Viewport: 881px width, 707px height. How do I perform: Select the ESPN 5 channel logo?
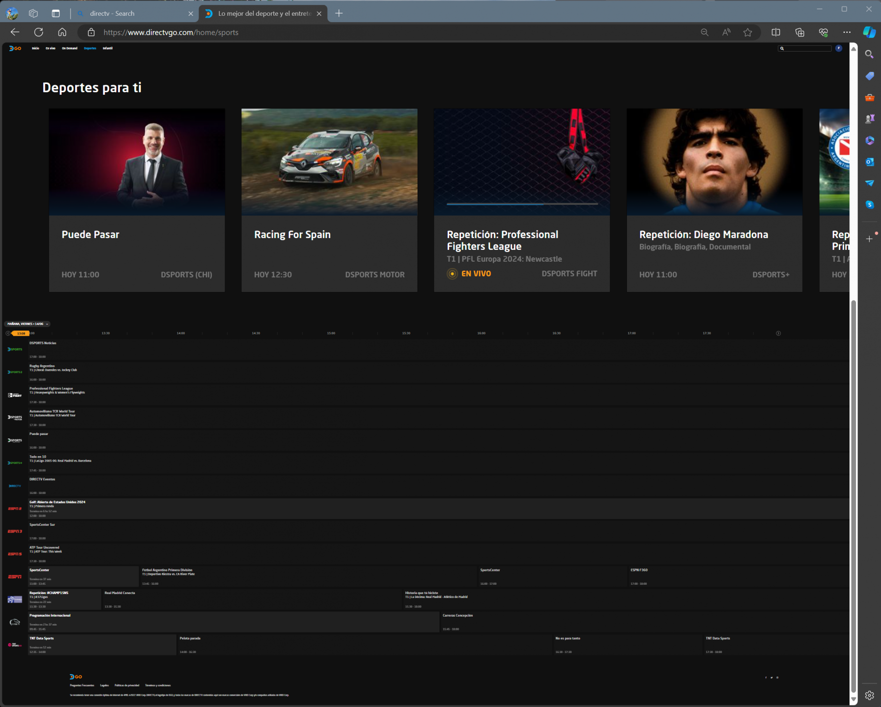(15, 554)
